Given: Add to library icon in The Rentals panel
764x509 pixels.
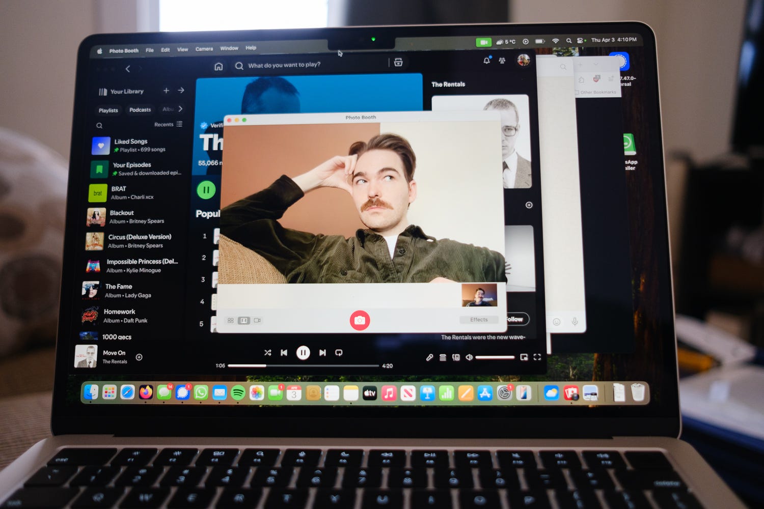Looking at the screenshot, I should tap(529, 205).
